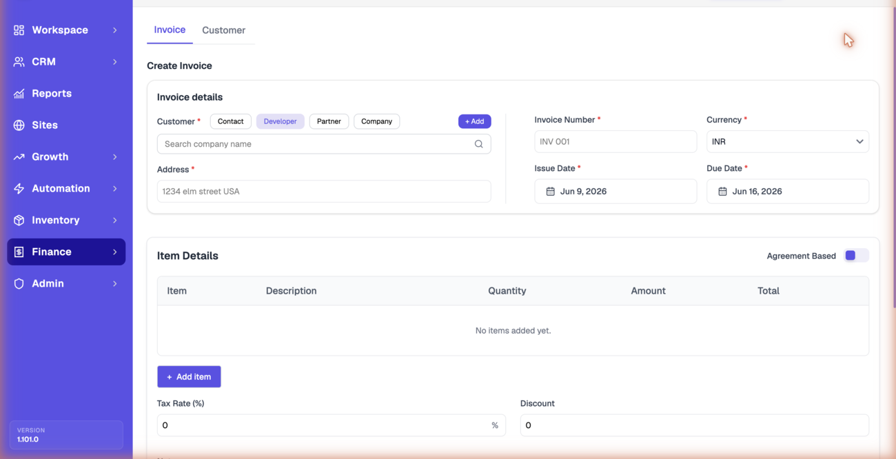Click the Admin shield icon
The height and width of the screenshot is (459, 896).
tap(19, 284)
